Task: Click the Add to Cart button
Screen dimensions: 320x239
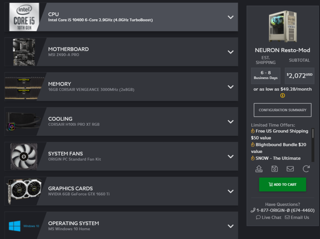Action: [283, 185]
